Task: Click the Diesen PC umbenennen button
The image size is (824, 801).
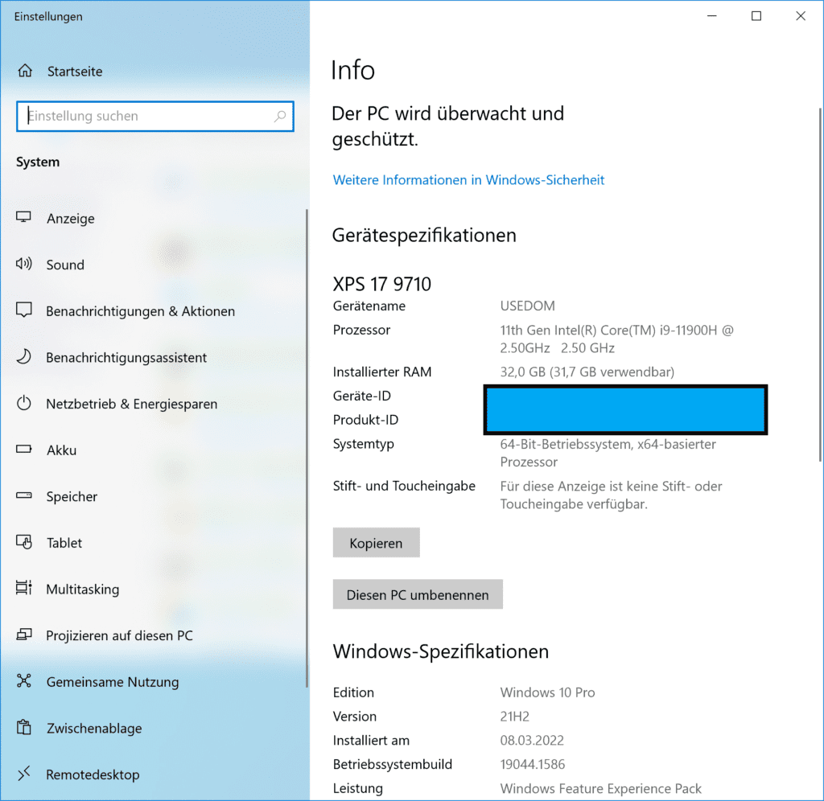Action: click(x=418, y=594)
